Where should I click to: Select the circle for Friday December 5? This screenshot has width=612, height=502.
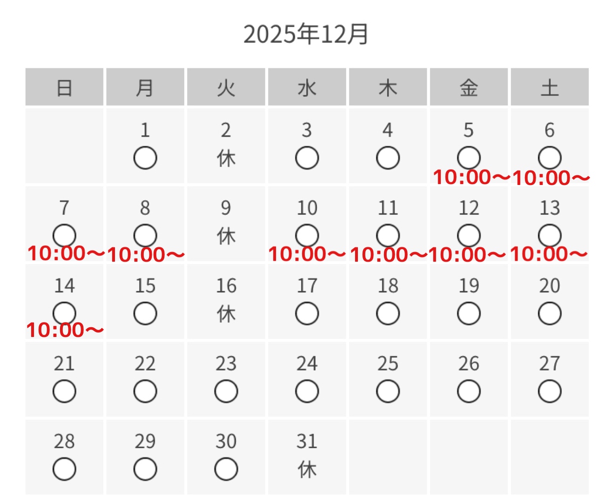click(469, 157)
